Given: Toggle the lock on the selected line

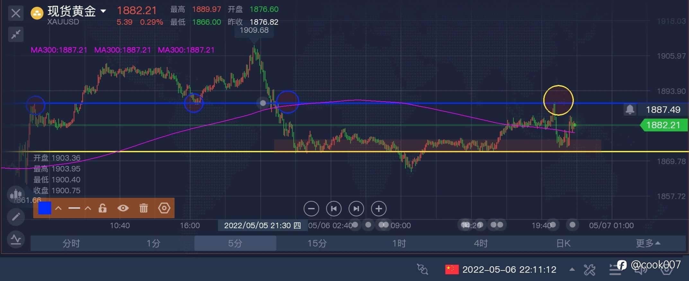Looking at the screenshot, I should point(102,208).
